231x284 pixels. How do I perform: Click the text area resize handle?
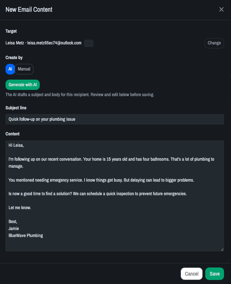[x=222, y=250]
